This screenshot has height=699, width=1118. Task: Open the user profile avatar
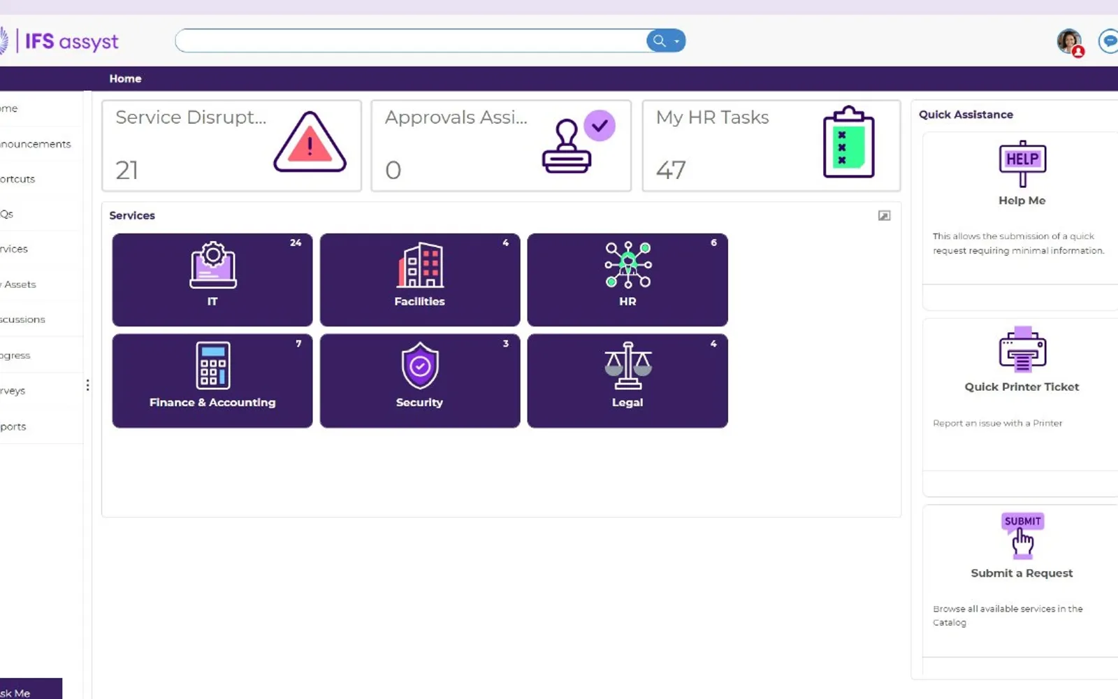pyautogui.click(x=1069, y=42)
